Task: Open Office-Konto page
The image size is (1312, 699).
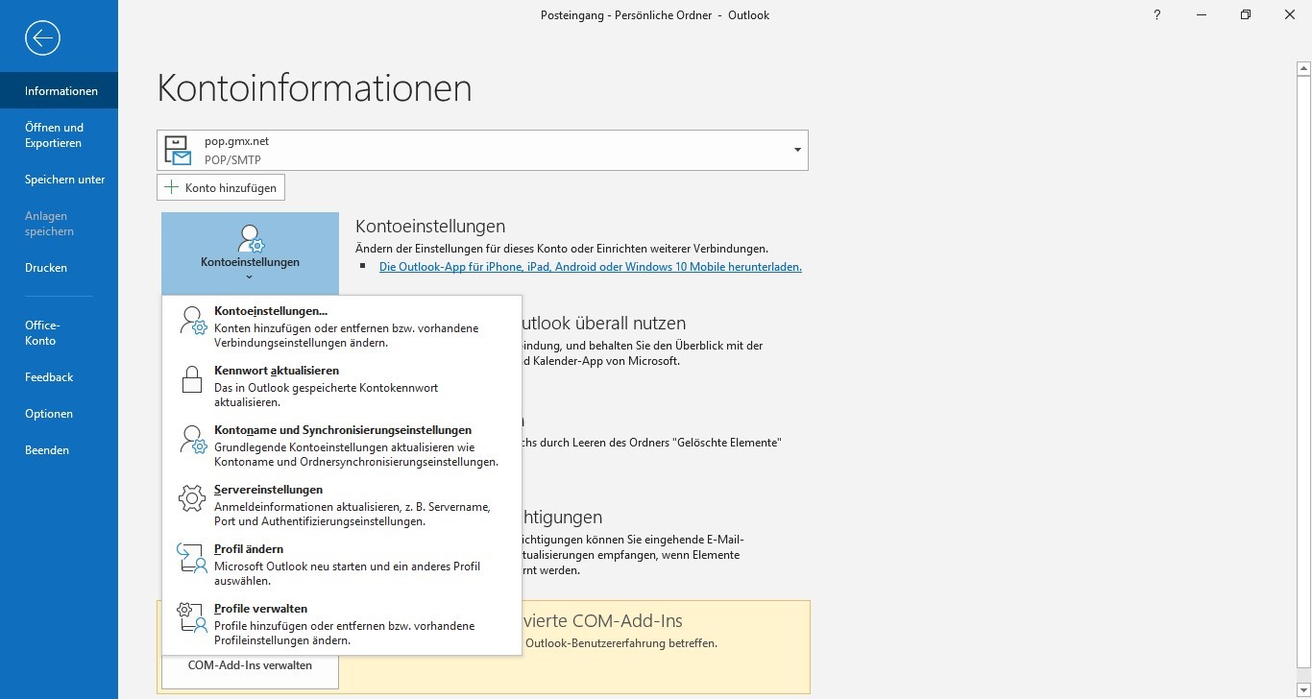Action: pyautogui.click(x=60, y=333)
